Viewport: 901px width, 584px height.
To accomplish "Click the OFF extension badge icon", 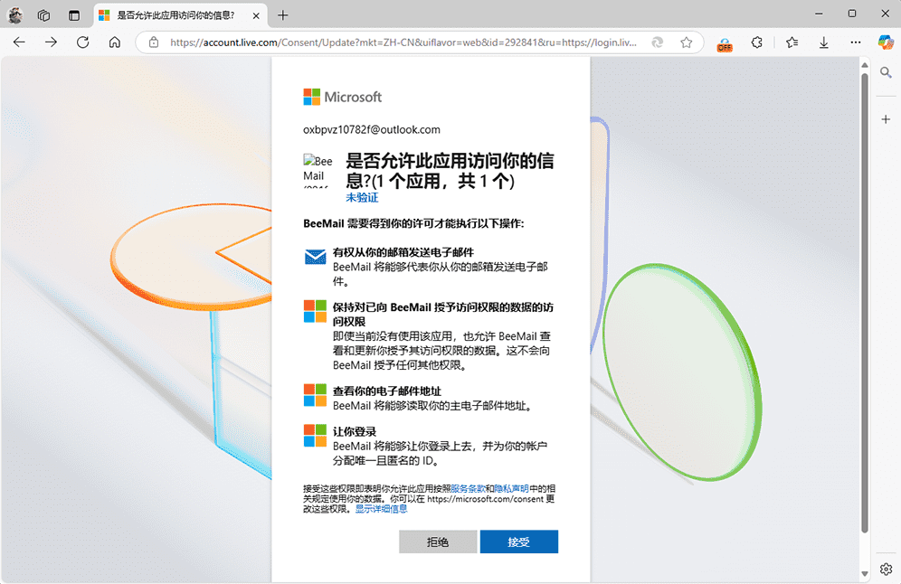I will (725, 43).
